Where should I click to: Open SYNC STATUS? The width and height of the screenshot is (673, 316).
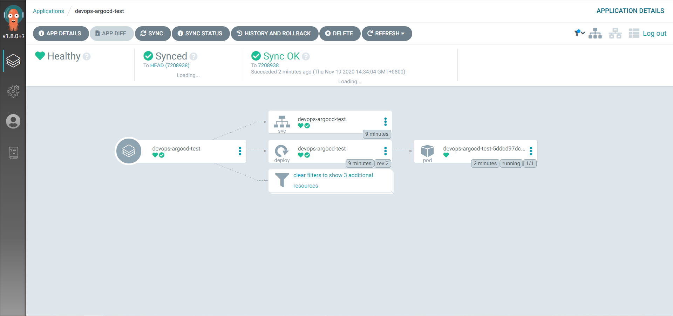tap(201, 34)
